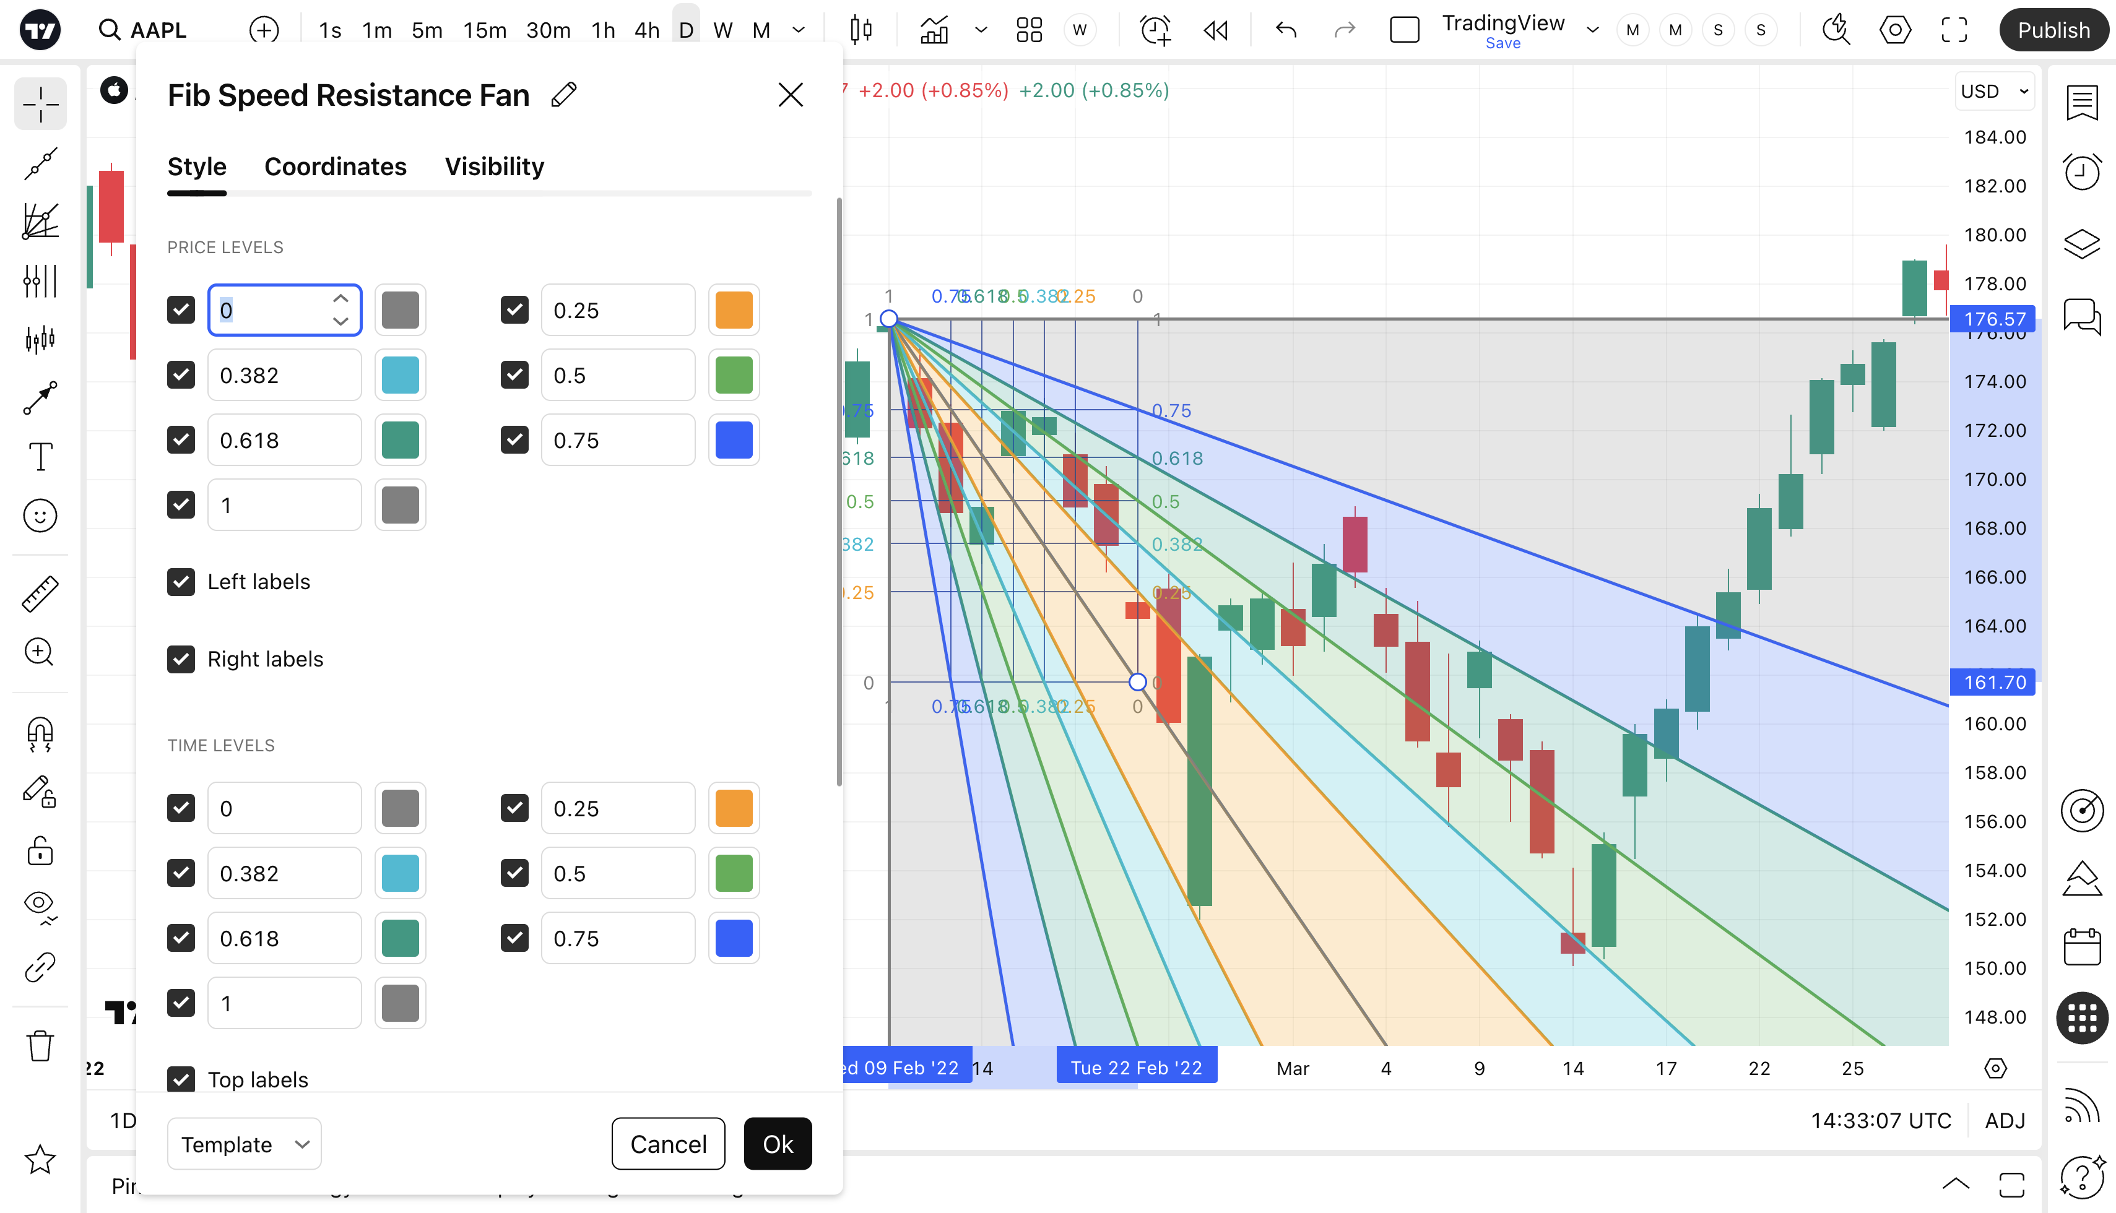The height and width of the screenshot is (1213, 2116).
Task: Open the Replay rewind icon
Action: click(x=1216, y=31)
